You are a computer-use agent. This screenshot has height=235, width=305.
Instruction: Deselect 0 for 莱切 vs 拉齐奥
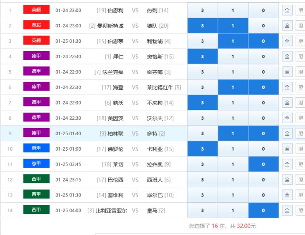263,164
